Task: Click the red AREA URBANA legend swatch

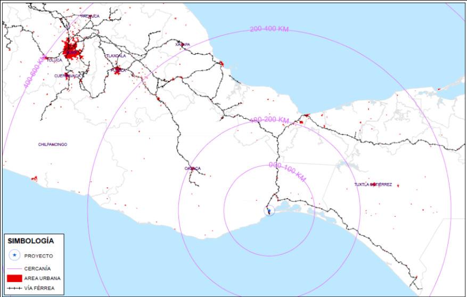Action: coord(14,278)
